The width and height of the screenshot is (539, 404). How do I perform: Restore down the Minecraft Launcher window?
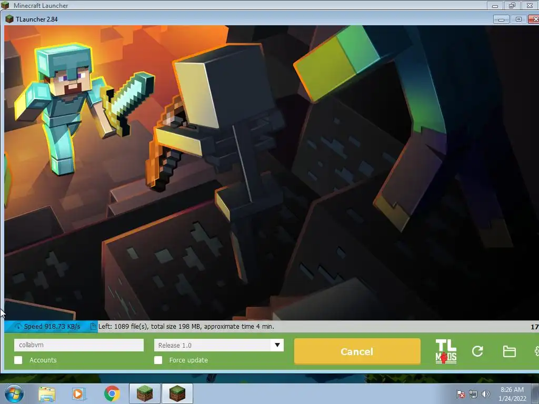[x=512, y=5]
